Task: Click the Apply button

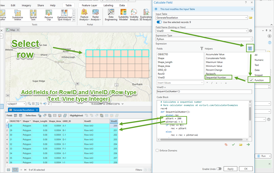Action: [x=230, y=169]
